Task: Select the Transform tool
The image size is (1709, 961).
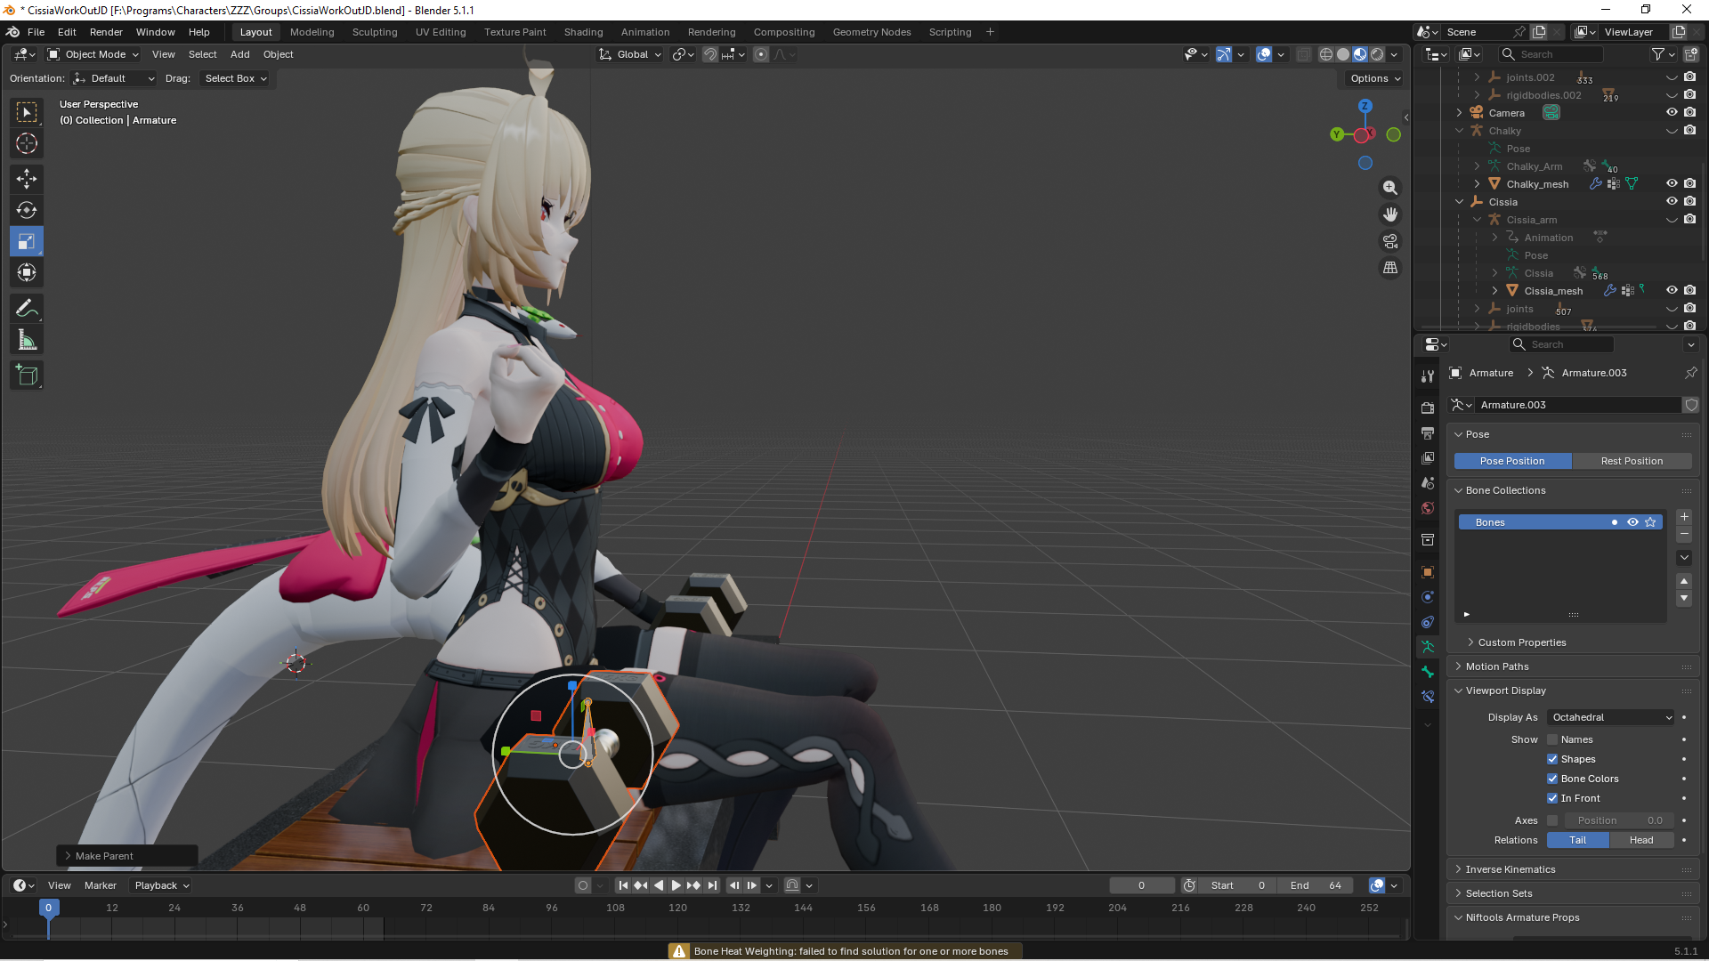Action: pyautogui.click(x=27, y=272)
